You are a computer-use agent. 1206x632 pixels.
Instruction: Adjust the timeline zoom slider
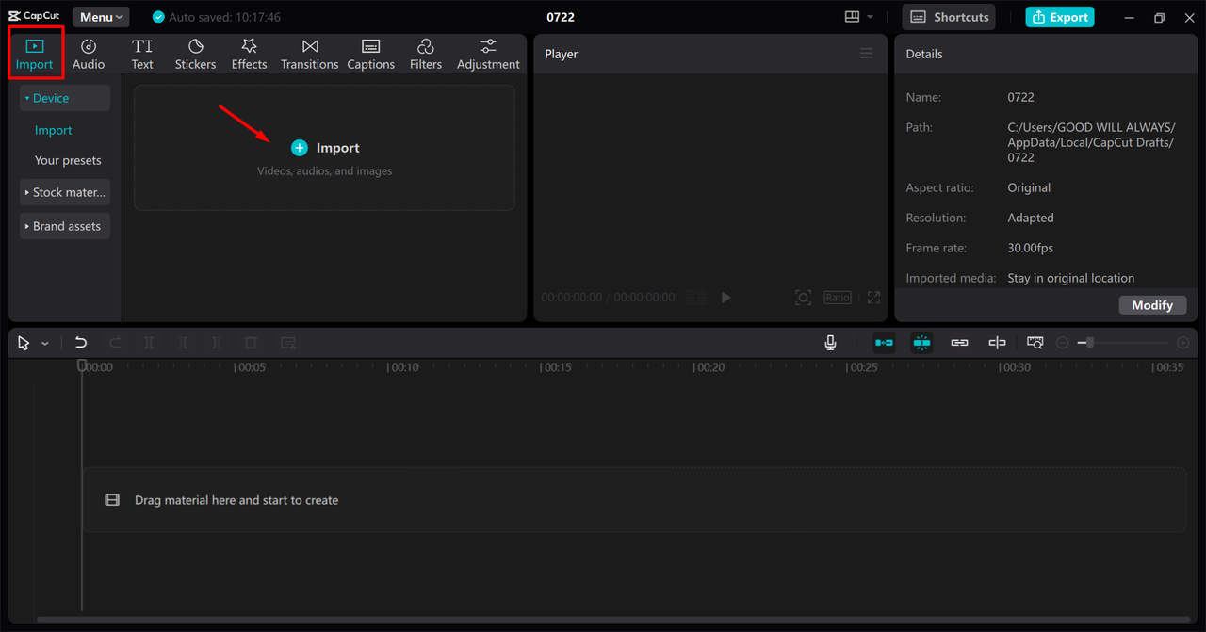pyautogui.click(x=1122, y=343)
